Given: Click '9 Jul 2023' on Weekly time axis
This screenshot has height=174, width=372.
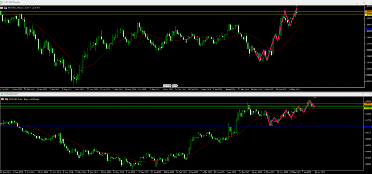Looking at the screenshot, I should coord(142,90).
